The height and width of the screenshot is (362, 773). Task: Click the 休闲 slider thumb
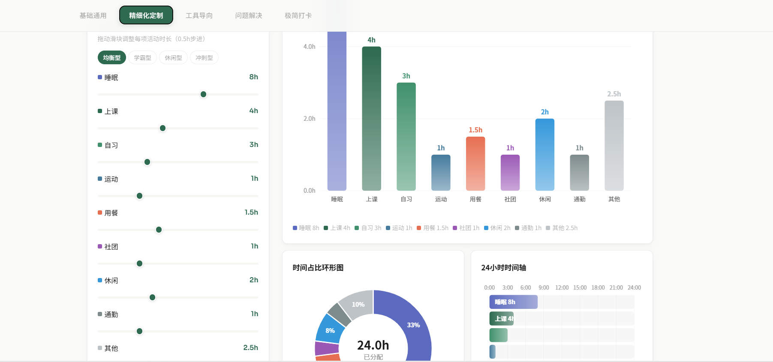(x=152, y=297)
